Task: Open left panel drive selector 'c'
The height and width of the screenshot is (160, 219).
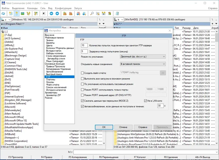Action: click(6, 19)
